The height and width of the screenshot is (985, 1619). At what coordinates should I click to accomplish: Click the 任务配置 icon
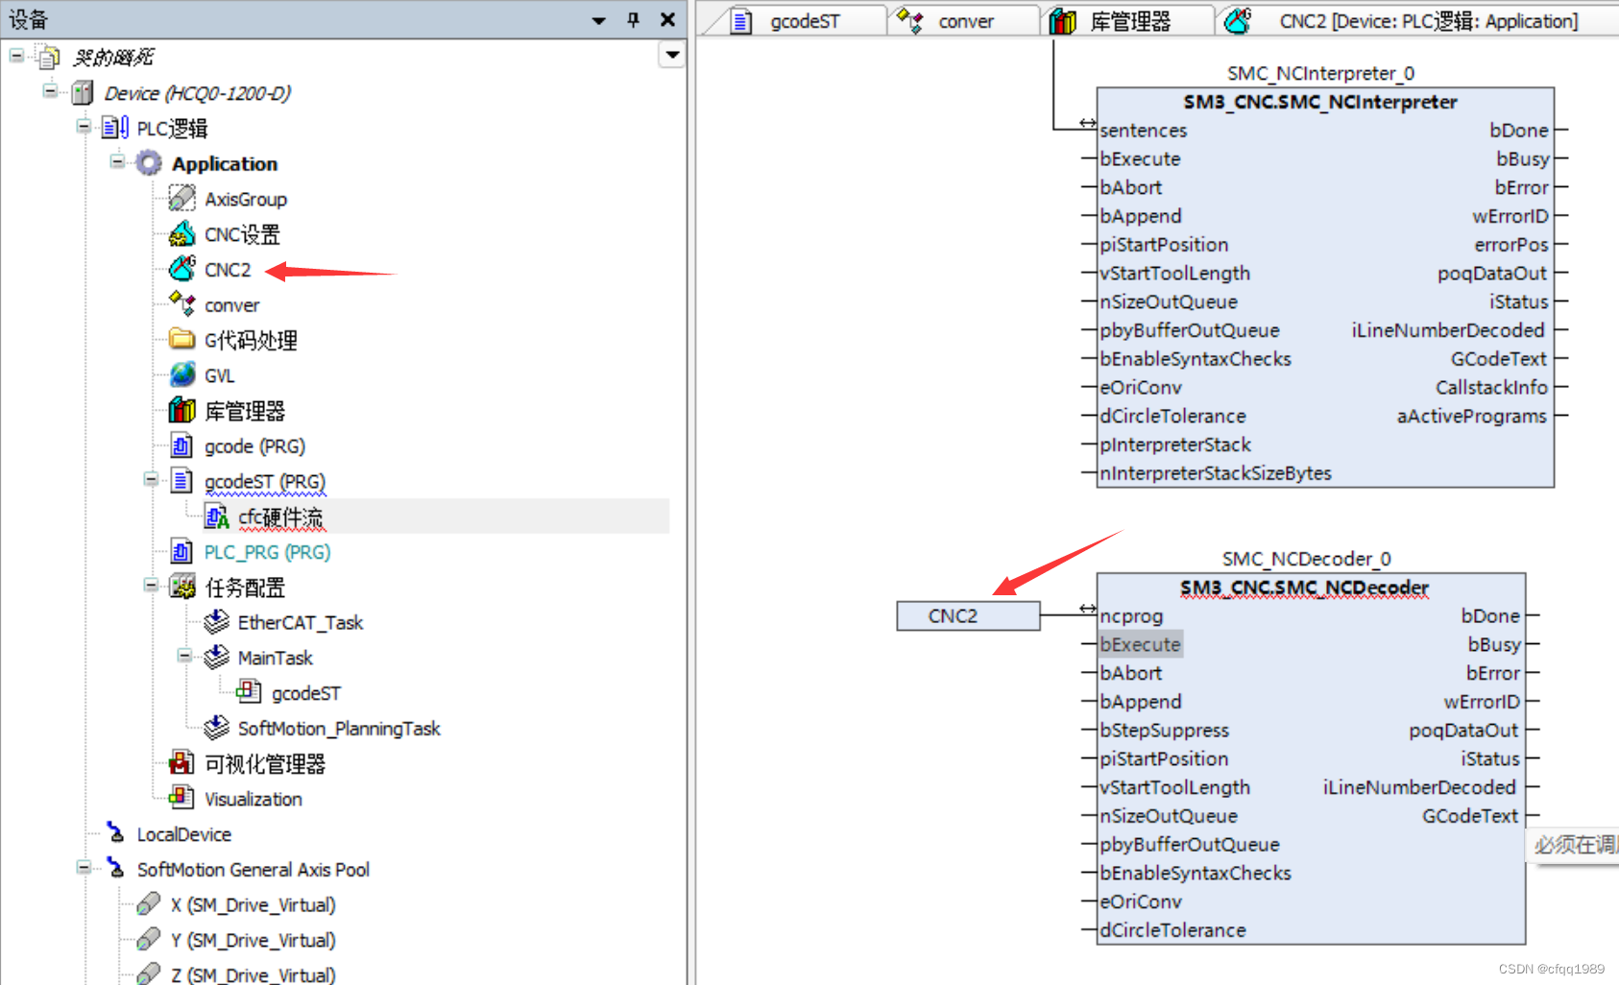pos(181,587)
